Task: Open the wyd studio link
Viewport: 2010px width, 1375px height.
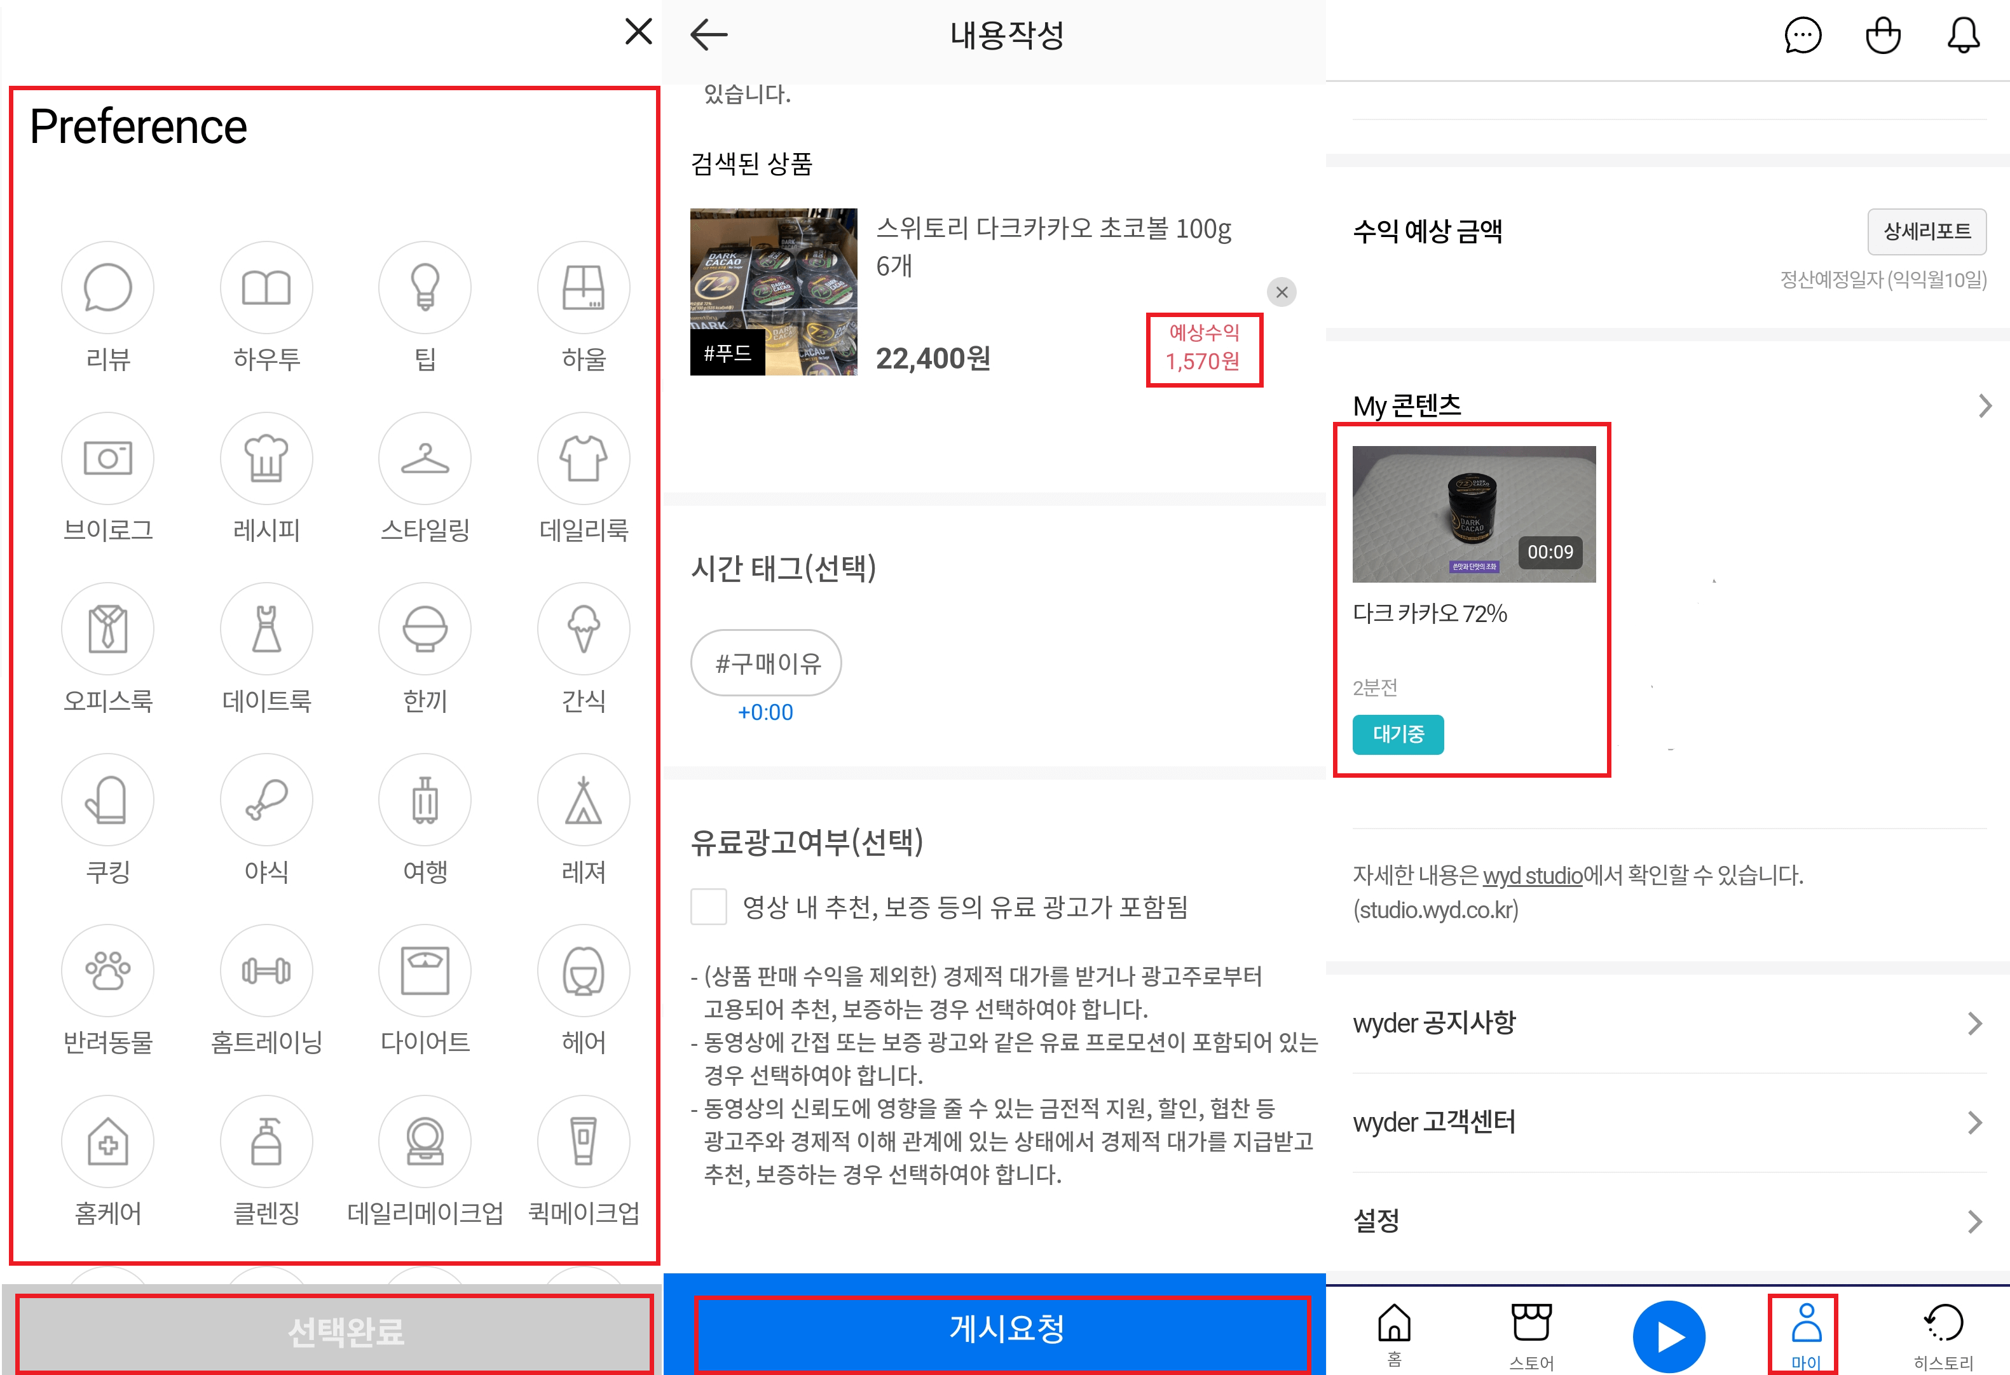Action: pos(1532,875)
